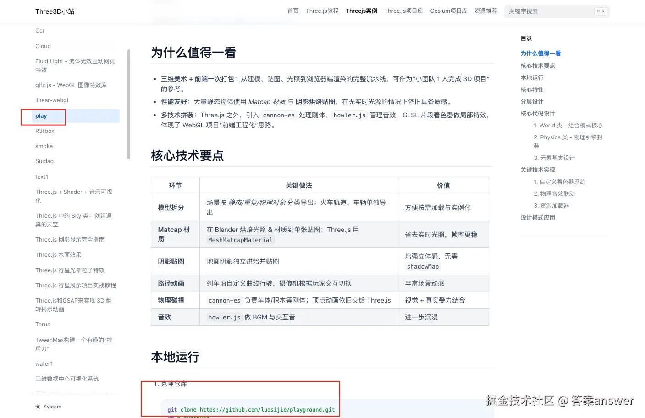
Task: Click the 为什么值得一看 page heading
Action: 193,53
